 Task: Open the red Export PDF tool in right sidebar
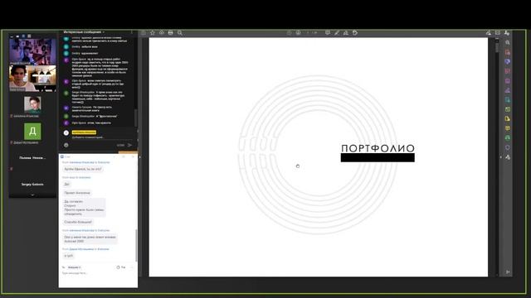coord(508,52)
